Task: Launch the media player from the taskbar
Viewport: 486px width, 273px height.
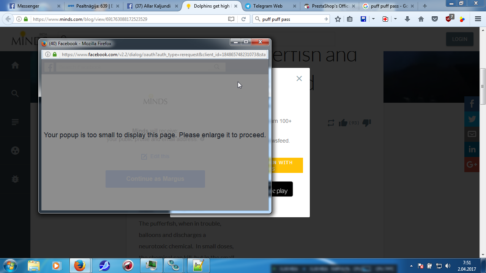Action: click(56, 266)
